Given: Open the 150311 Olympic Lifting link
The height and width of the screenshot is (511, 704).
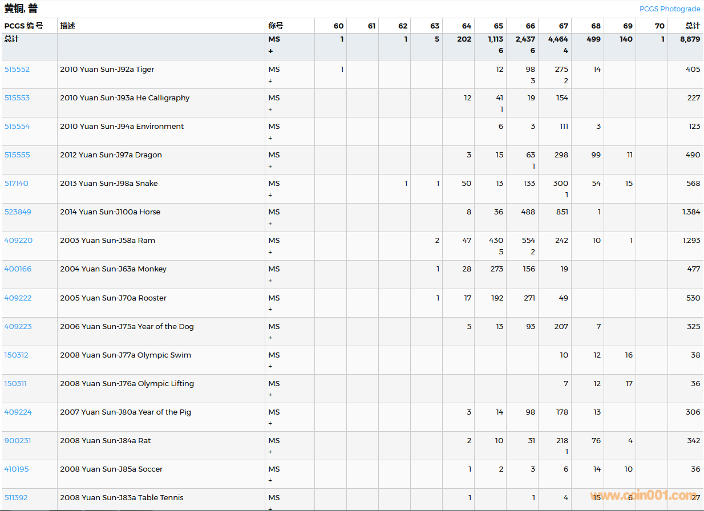Looking at the screenshot, I should click(15, 384).
